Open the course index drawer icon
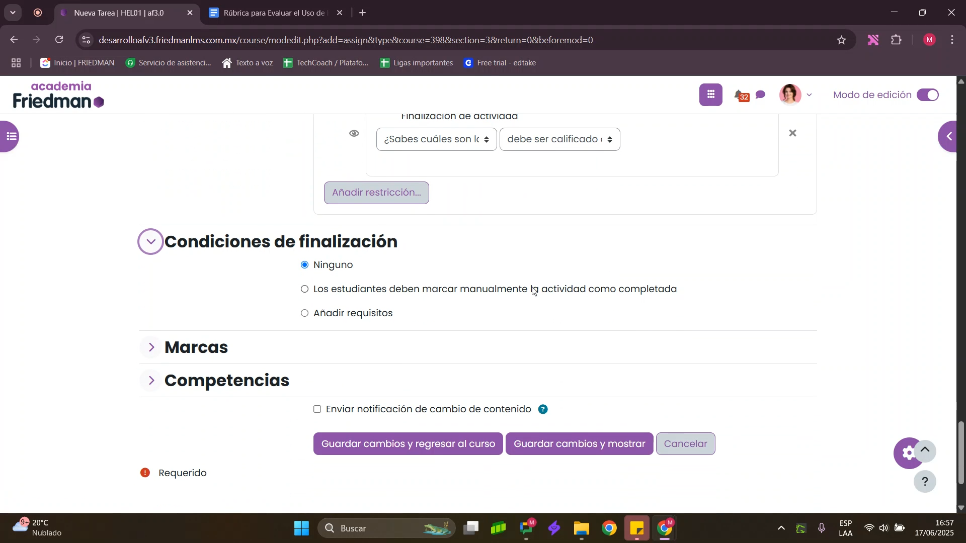Screen dimensions: 966x543 (10, 136)
